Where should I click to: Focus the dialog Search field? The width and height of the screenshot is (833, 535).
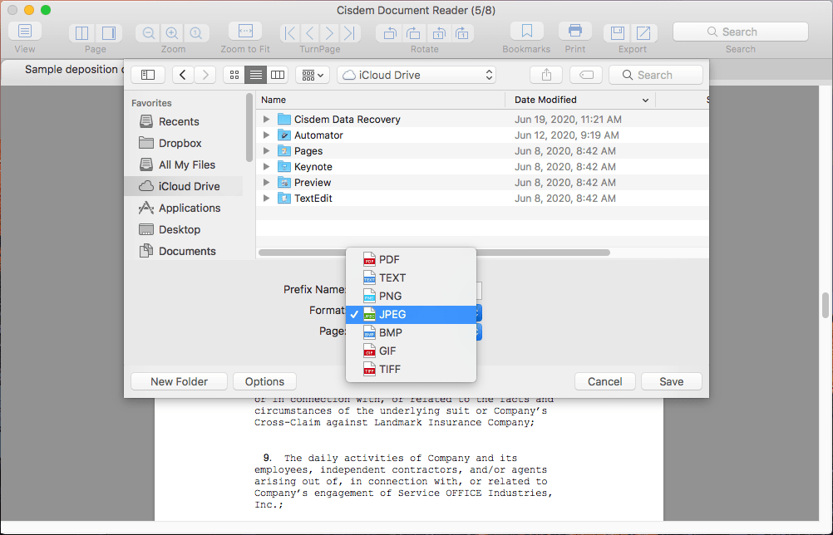[x=656, y=75]
